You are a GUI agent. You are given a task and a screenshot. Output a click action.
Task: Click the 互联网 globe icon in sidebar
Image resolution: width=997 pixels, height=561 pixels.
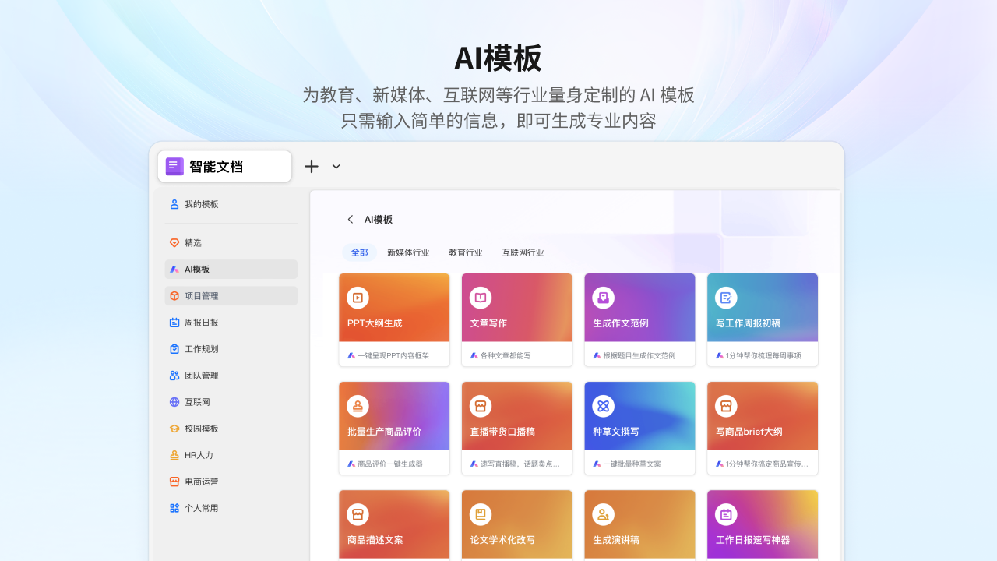point(173,401)
